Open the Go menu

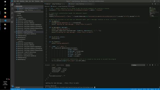(x=30, y=1)
